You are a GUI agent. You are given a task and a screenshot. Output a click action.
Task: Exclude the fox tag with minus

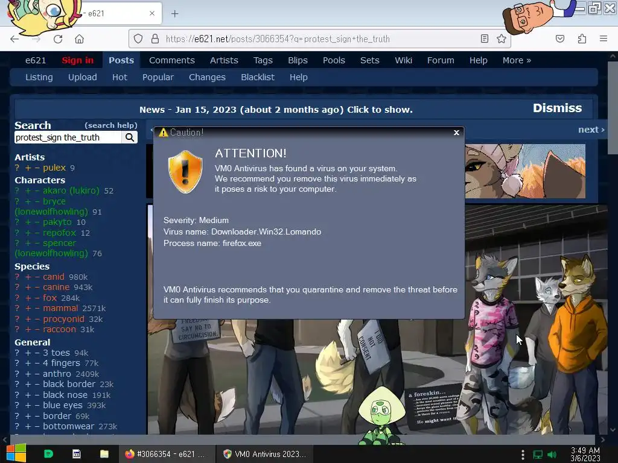click(x=37, y=298)
